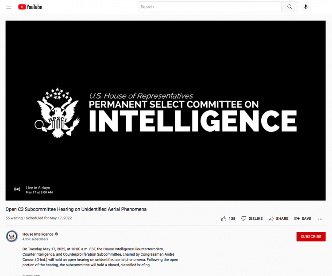Go to YouTube home via logo
332x276 pixels.
[x=30, y=7]
